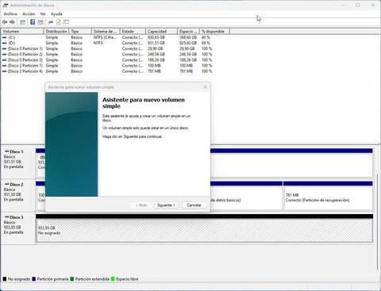Image resolution: width=381 pixels, height=291 pixels.
Task: Click the Disco 1 disk icon
Action: [7, 151]
